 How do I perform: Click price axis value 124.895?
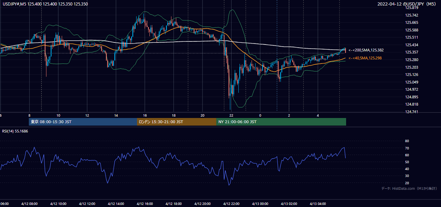[412, 97]
